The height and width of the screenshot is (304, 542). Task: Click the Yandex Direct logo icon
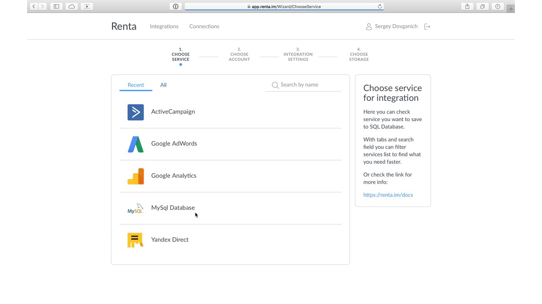tap(135, 240)
